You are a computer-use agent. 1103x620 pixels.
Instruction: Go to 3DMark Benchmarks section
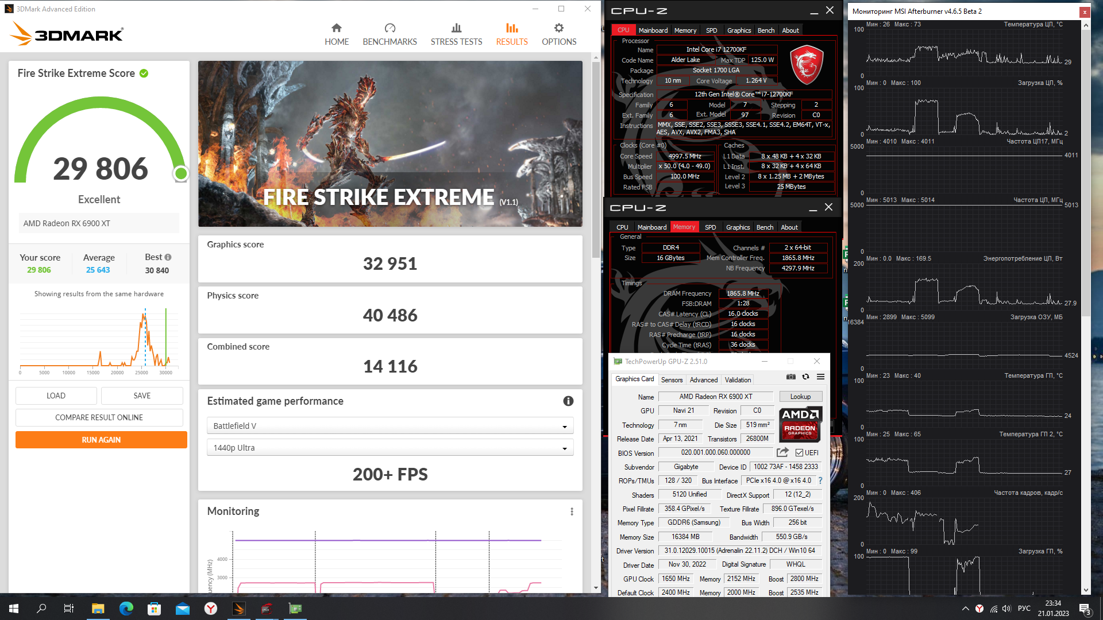tap(389, 34)
